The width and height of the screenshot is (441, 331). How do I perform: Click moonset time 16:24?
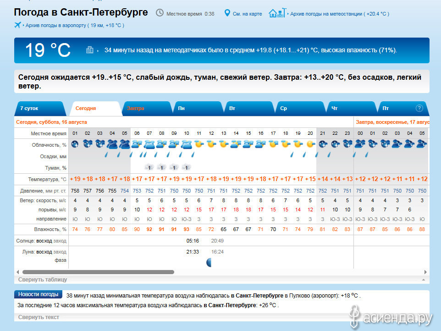pos(217,252)
